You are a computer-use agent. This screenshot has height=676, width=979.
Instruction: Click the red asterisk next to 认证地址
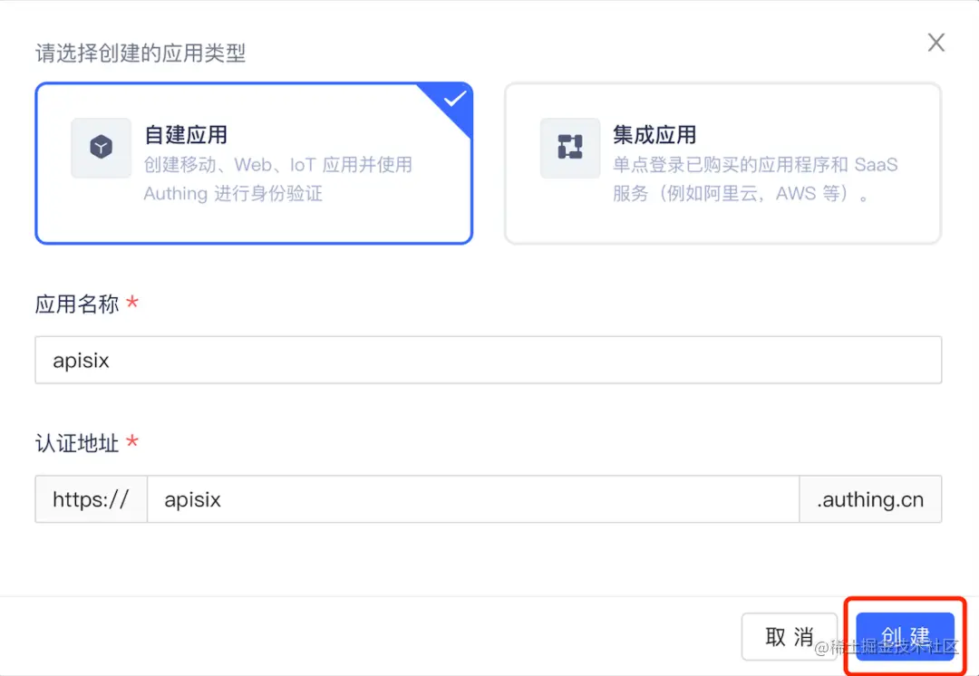tap(132, 443)
